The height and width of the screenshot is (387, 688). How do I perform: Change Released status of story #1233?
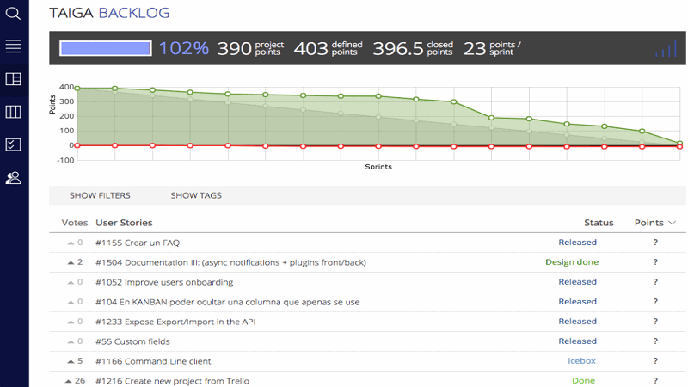click(577, 321)
